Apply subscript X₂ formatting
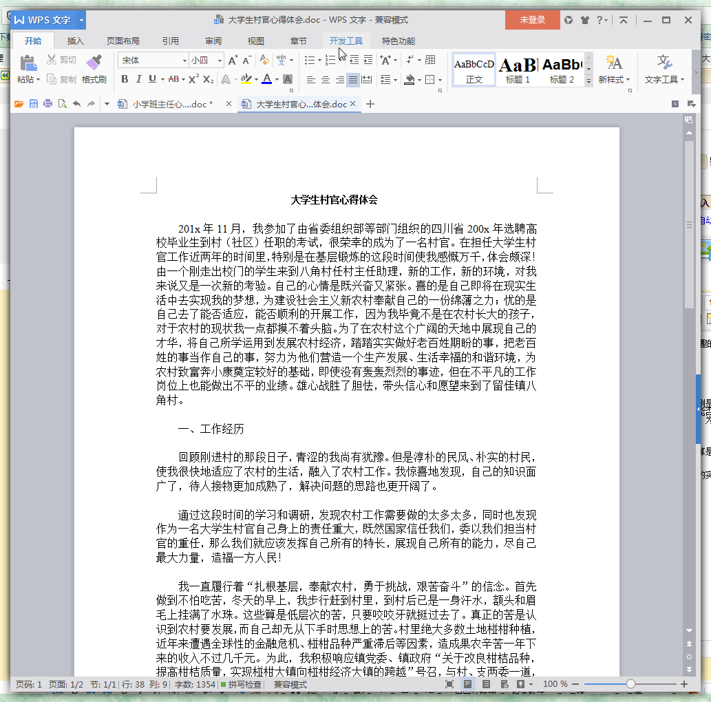This screenshot has height=702, width=711. click(208, 79)
